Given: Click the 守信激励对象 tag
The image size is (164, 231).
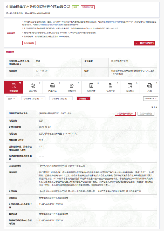Looking at the screenshot, I should point(87,7).
